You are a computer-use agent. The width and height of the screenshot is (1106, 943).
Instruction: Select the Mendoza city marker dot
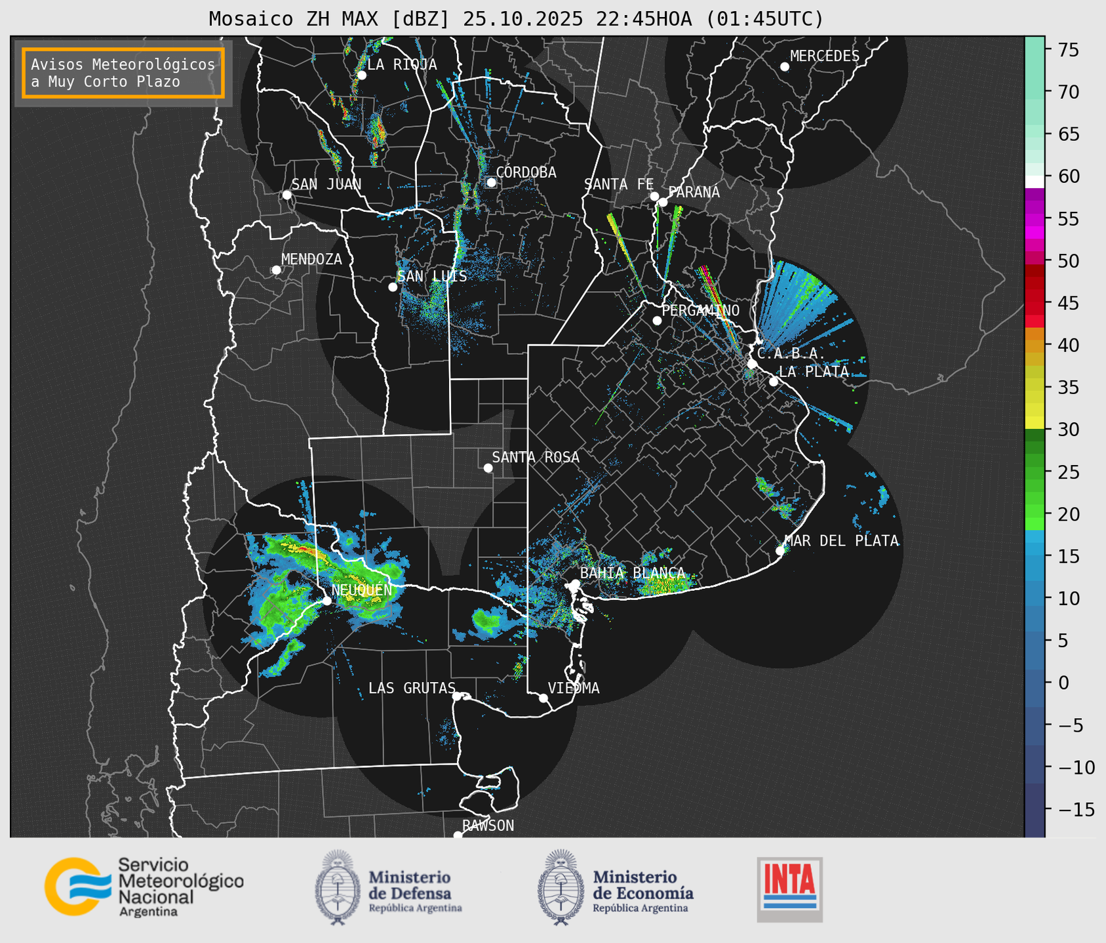pyautogui.click(x=276, y=270)
